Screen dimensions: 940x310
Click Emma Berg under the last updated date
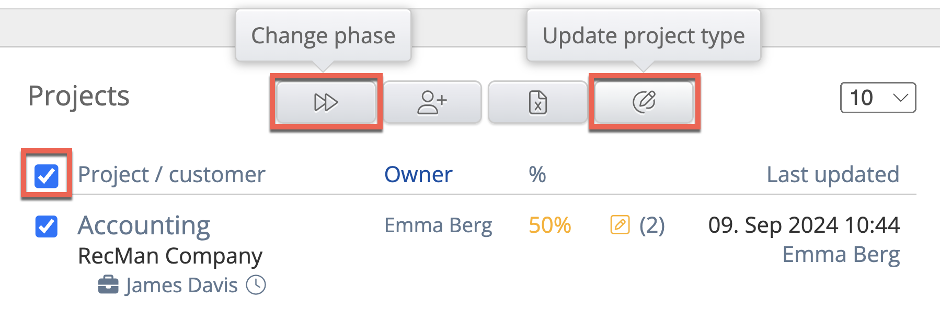841,255
